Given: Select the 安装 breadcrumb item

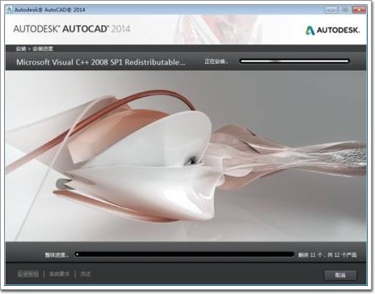Looking at the screenshot, I should coord(21,48).
